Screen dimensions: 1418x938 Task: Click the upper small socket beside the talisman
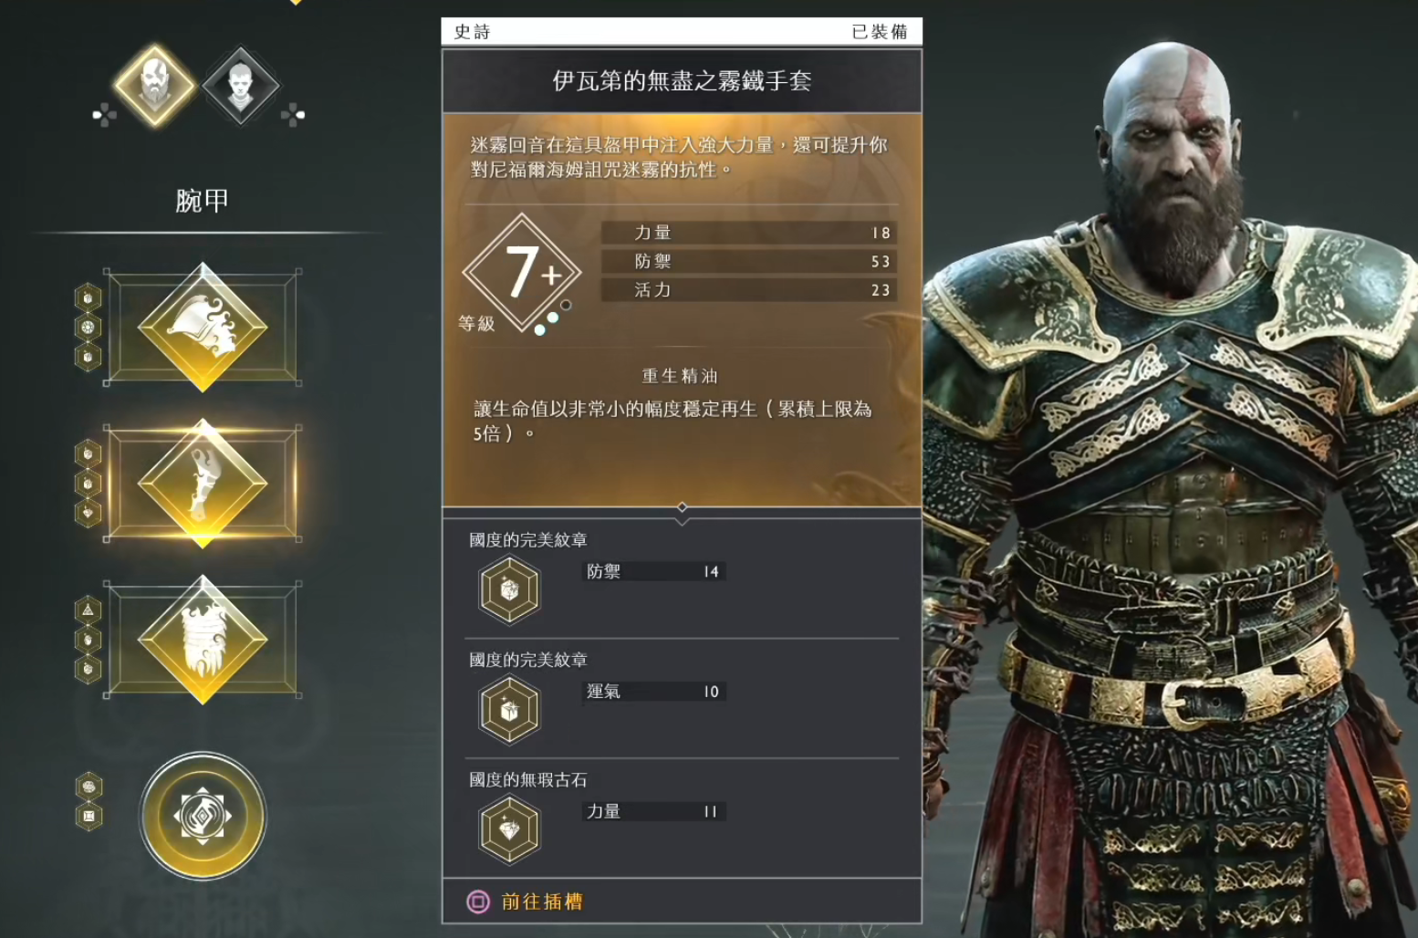pyautogui.click(x=89, y=787)
